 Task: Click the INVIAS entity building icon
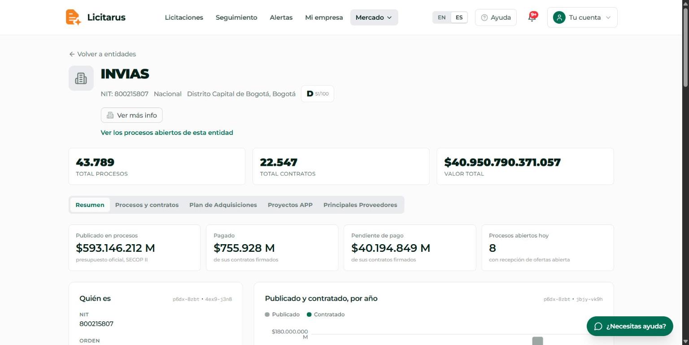click(x=81, y=78)
